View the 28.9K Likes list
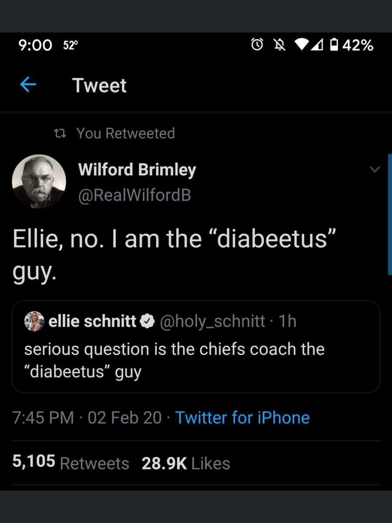The width and height of the screenshot is (392, 523). pos(186,463)
